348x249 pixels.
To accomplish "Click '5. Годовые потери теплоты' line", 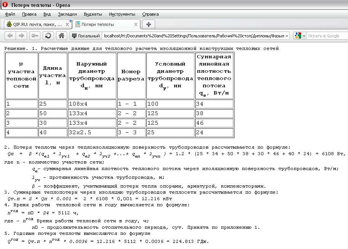I will pyautogui.click(x=77, y=233).
